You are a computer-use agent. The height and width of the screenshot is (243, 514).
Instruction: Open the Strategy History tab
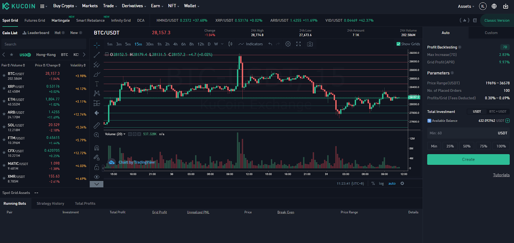click(50, 204)
